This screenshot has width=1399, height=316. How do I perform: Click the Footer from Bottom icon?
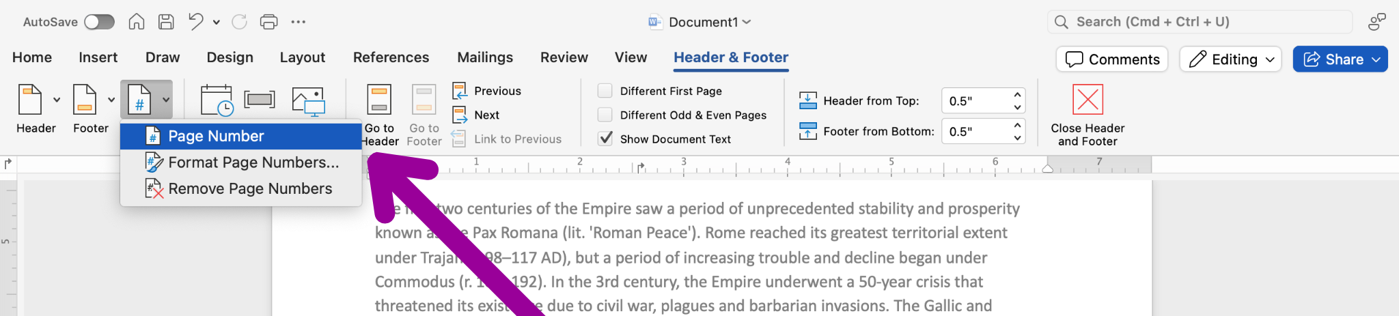point(807,131)
